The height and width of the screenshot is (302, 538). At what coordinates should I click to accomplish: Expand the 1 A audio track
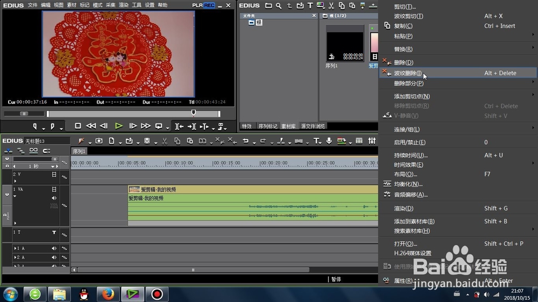click(x=15, y=248)
